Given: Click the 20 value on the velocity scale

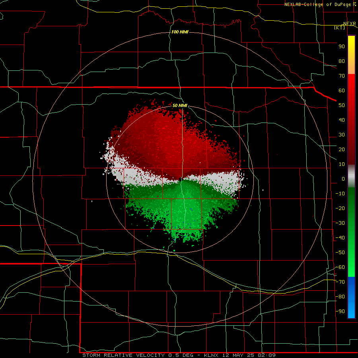Looking at the screenshot, I should pyautogui.click(x=342, y=149).
